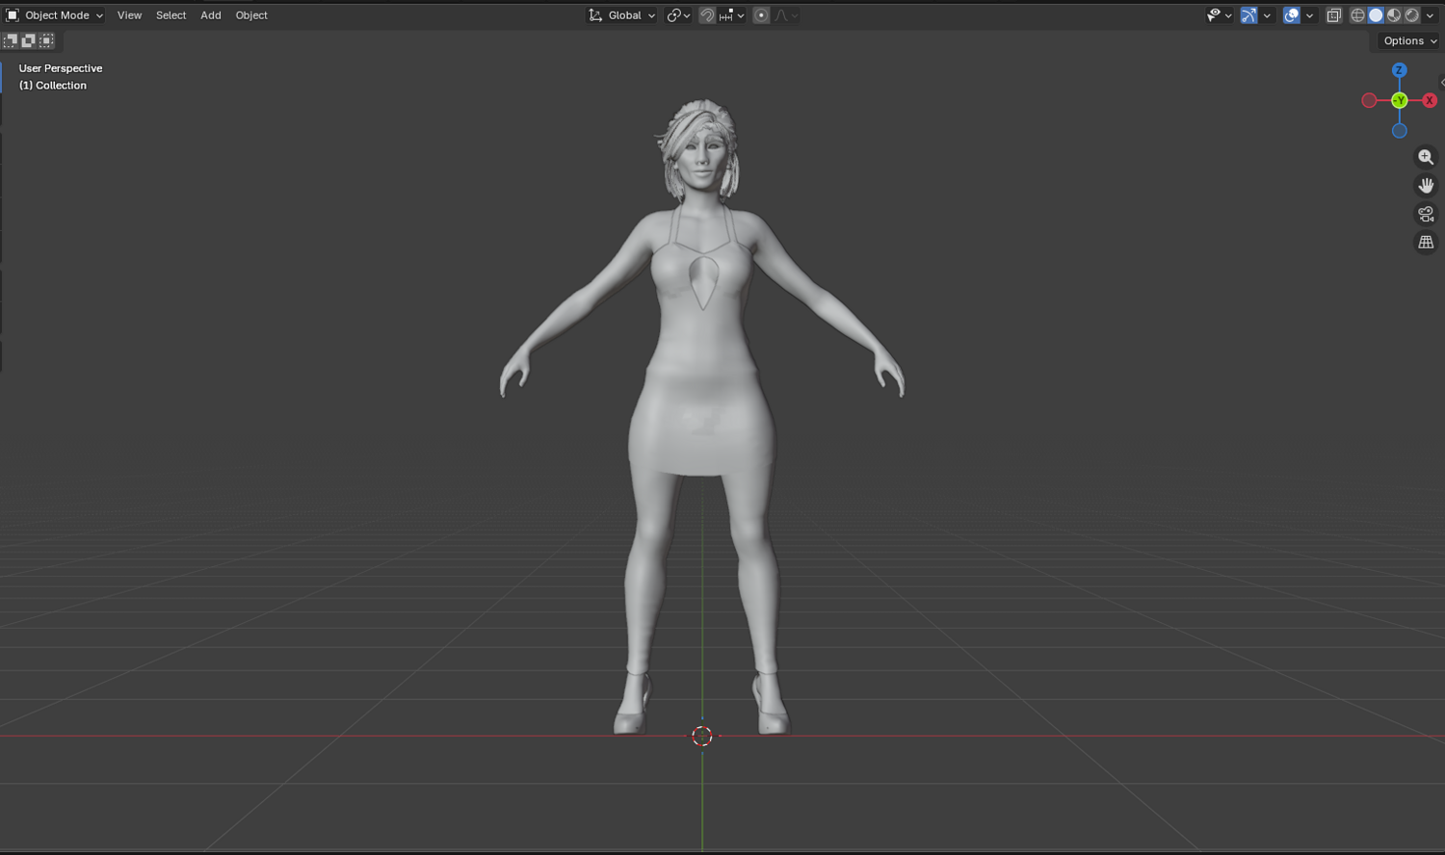Select wireframe viewport shading
Screen dimensions: 1445x855
coord(1357,15)
